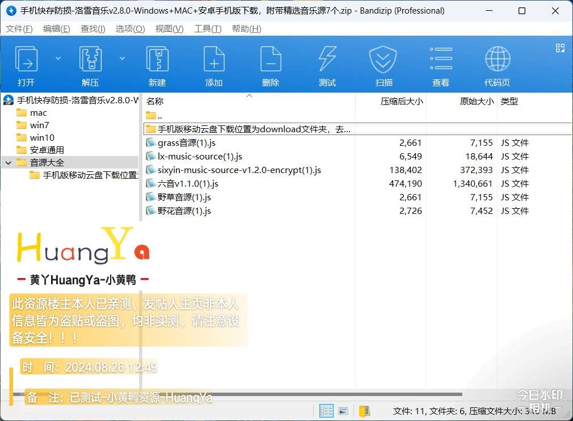The width and height of the screenshot is (573, 421).
Task: Open the 文件(F) menu
Action: 19,29
